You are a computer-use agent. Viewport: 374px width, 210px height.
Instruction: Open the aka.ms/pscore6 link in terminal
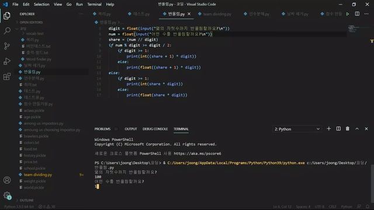(198, 153)
